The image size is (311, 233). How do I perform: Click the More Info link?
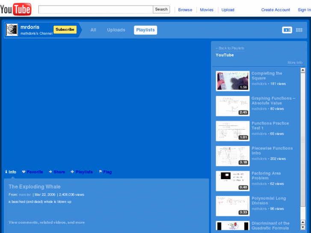(295, 62)
